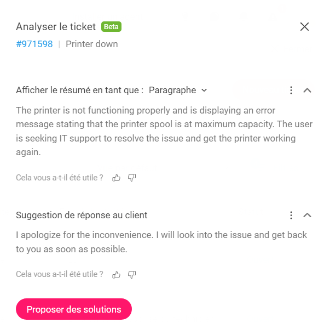Screen dimensions: 330x334
Task: Collapse the Suggestion de réponse au client section
Action: point(307,216)
